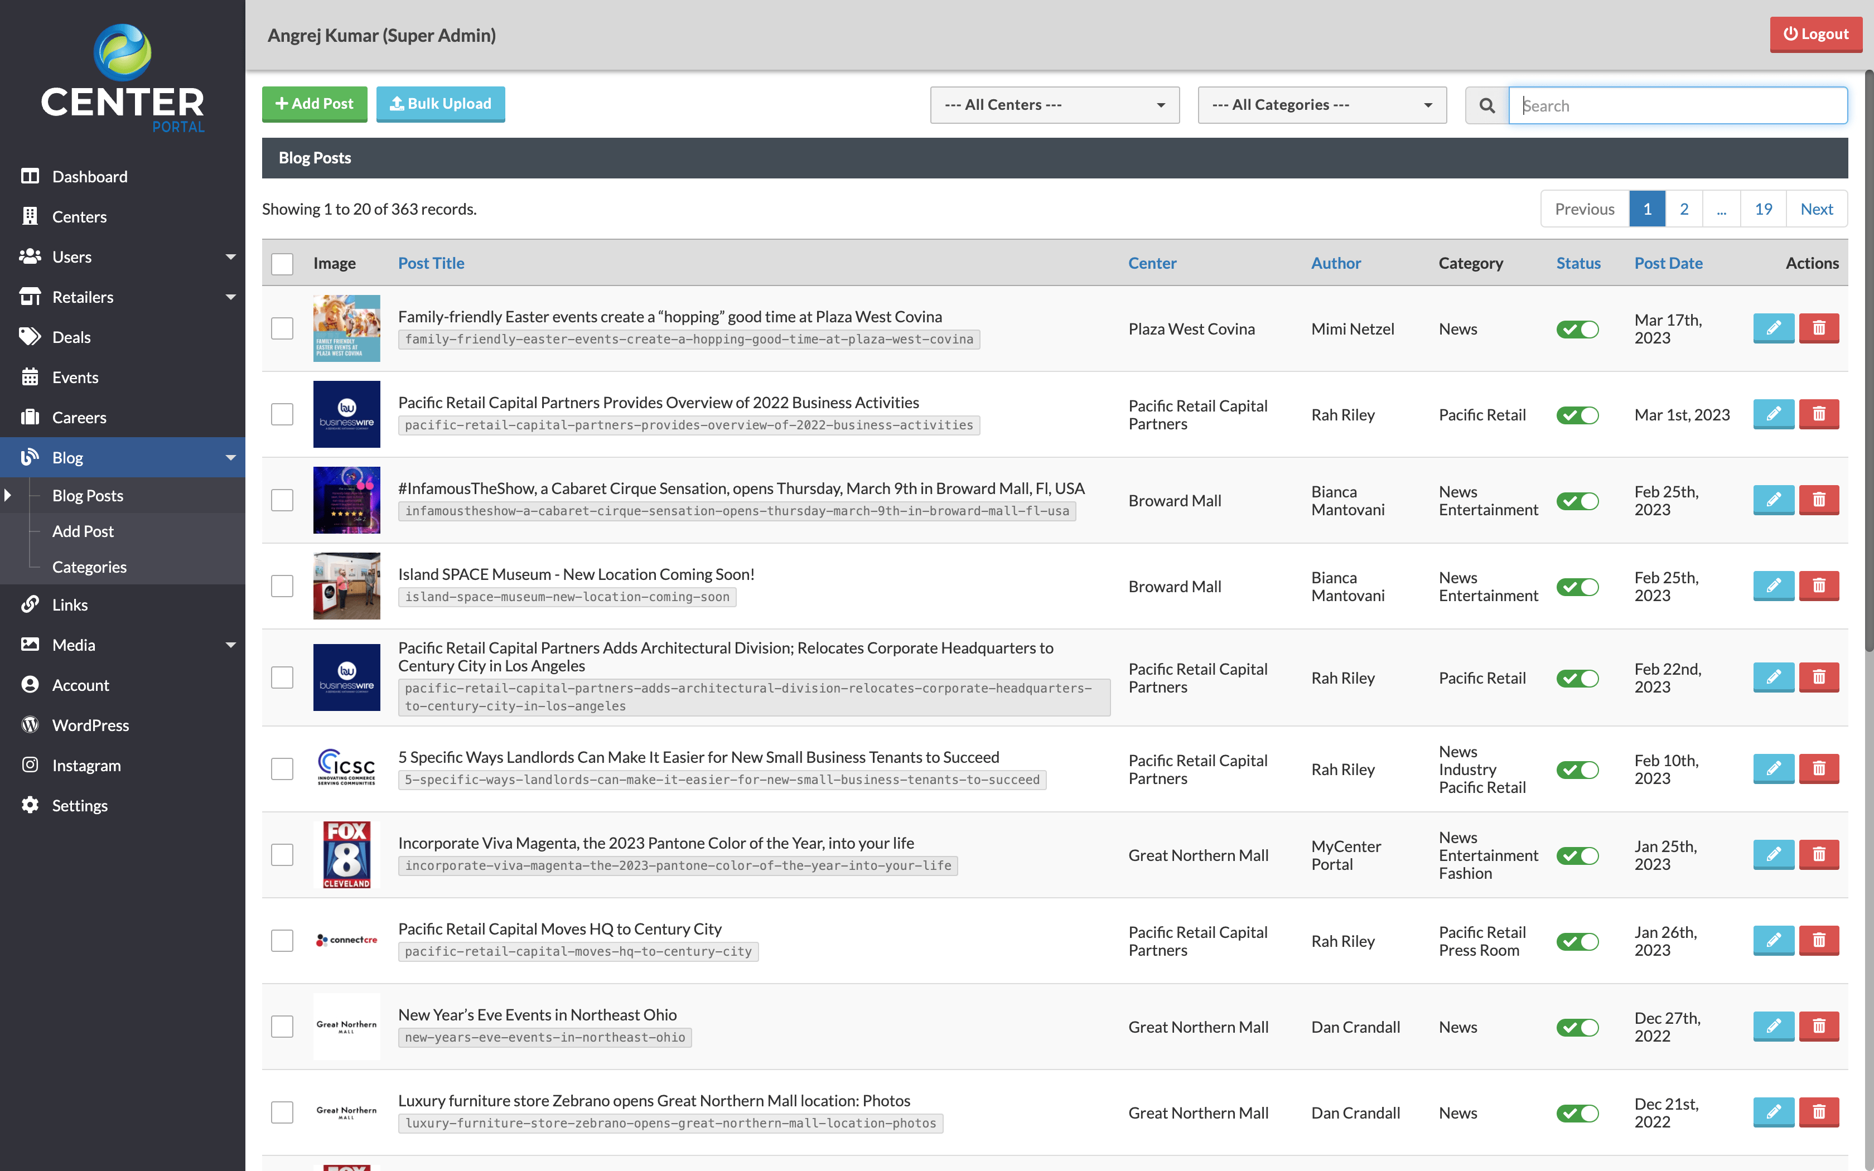Sort posts by the Author column
This screenshot has width=1874, height=1171.
pos(1335,263)
